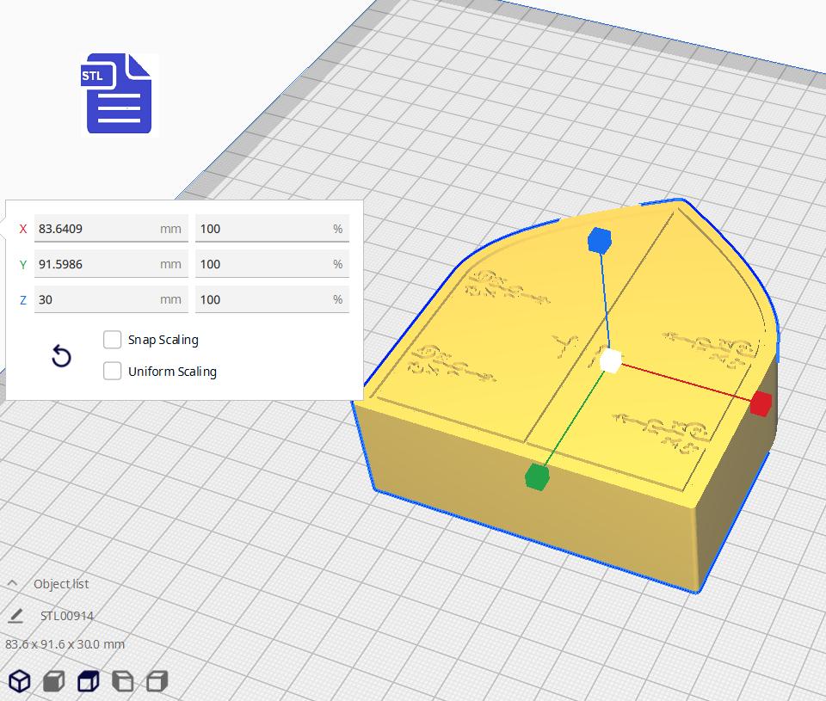Click the blue Z-axis scale handle
Image resolution: width=826 pixels, height=701 pixels.
[599, 241]
